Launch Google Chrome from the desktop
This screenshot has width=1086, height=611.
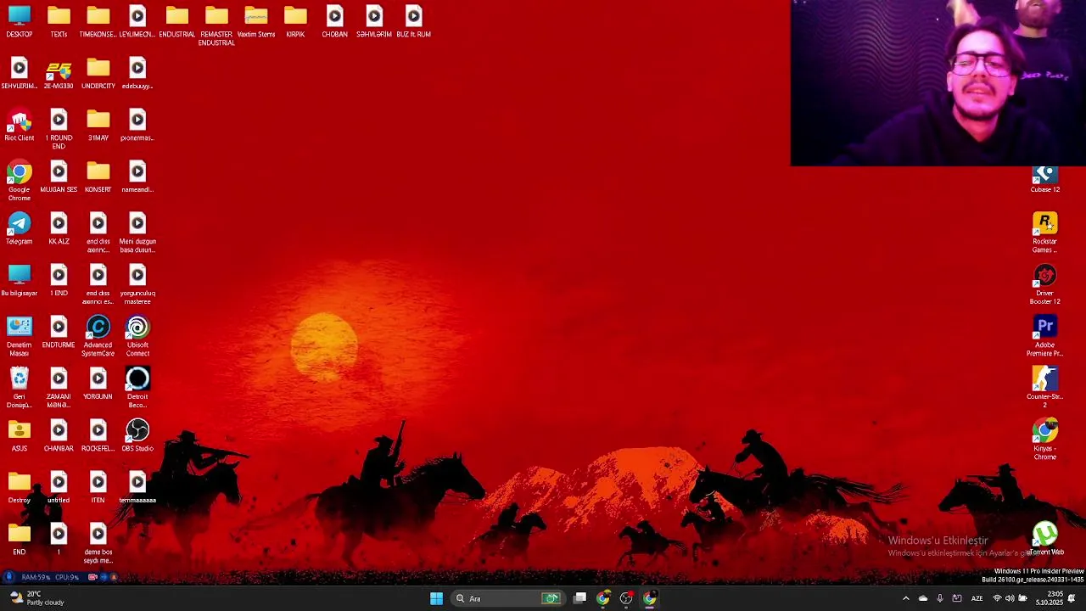pos(19,182)
